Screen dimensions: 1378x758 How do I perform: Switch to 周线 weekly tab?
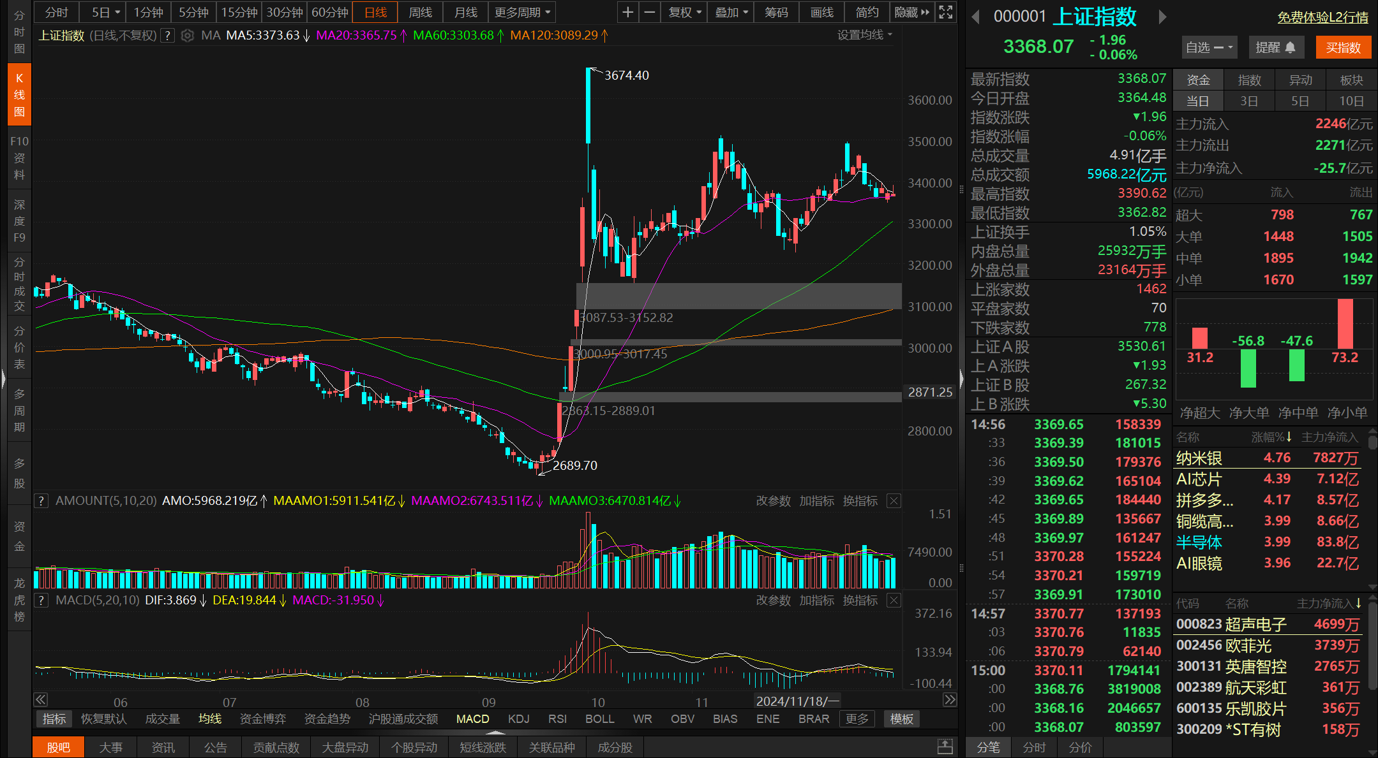[420, 12]
